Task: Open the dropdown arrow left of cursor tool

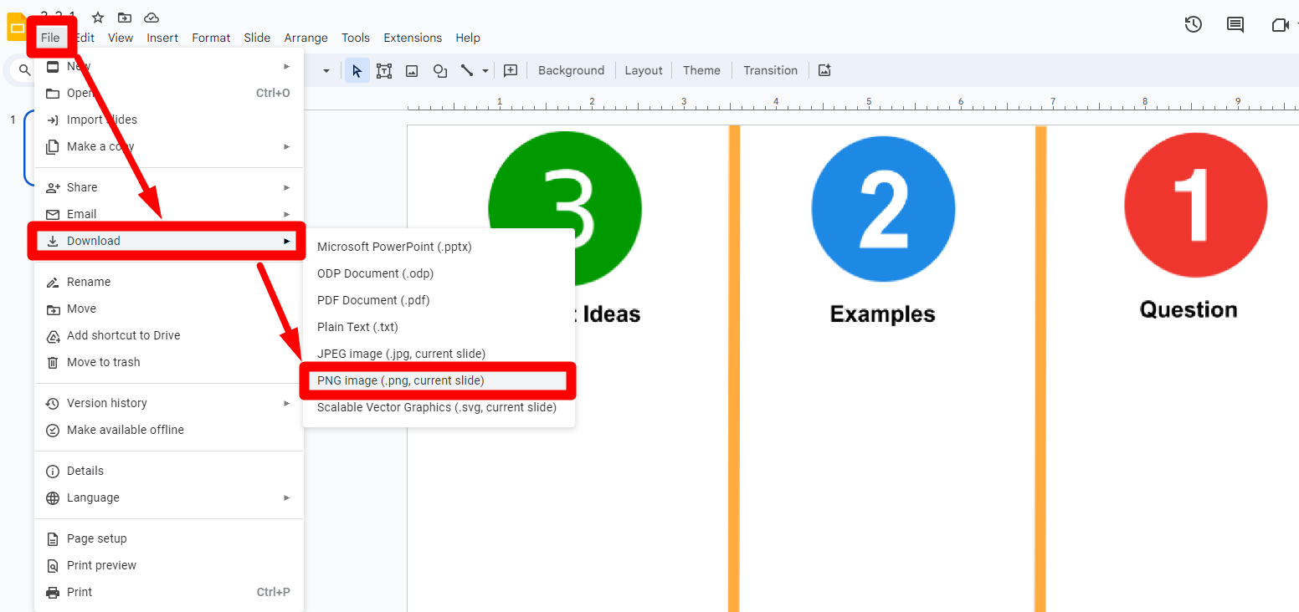Action: pos(326,71)
